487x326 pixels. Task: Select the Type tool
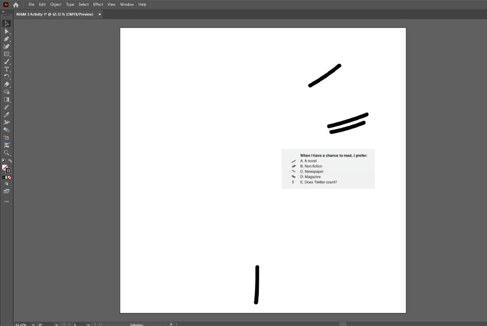pyautogui.click(x=7, y=69)
